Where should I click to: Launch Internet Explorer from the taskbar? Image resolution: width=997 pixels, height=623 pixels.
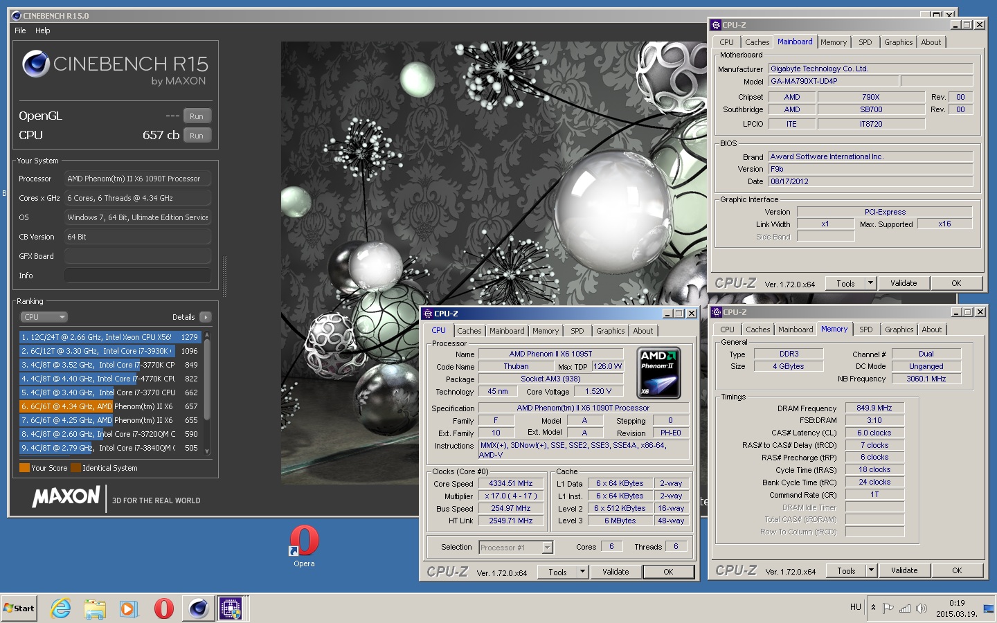pyautogui.click(x=61, y=608)
